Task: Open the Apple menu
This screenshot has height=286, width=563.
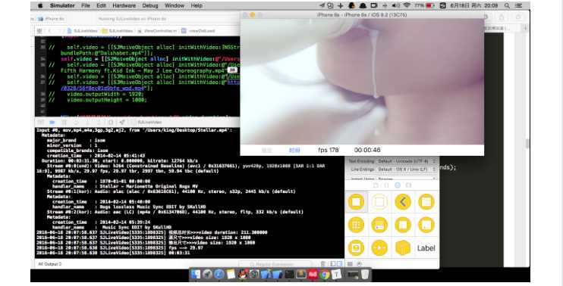Action: (40, 6)
